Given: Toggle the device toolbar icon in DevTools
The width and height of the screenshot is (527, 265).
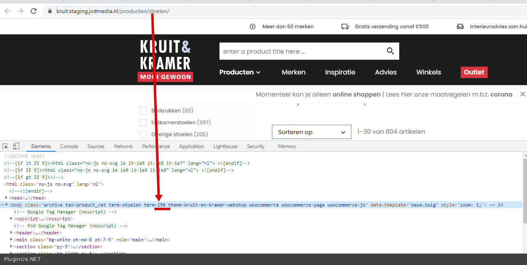Looking at the screenshot, I should (x=16, y=146).
